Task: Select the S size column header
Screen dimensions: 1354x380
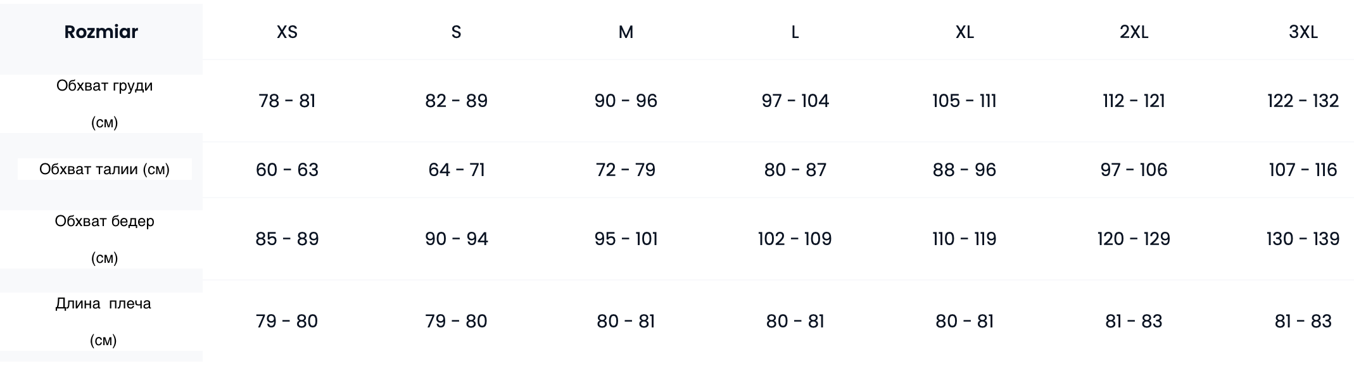Action: [x=456, y=32]
